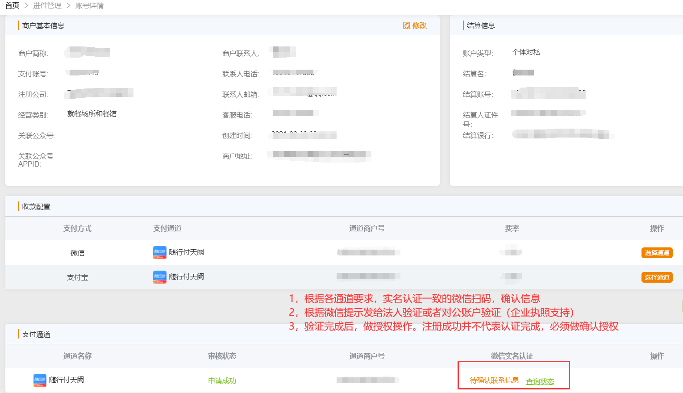Click the 账号详情 breadcrumb item

89,5
